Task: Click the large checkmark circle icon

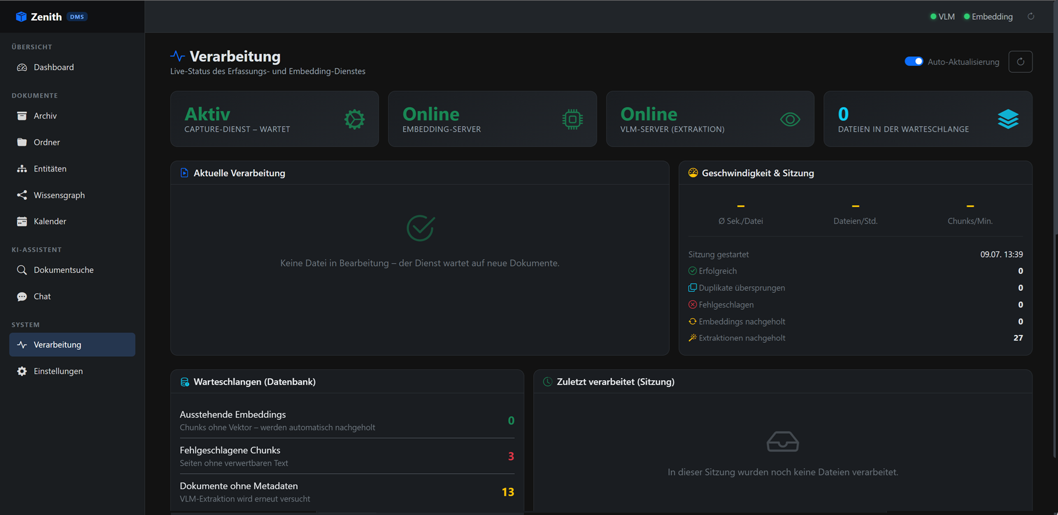Action: click(x=420, y=228)
